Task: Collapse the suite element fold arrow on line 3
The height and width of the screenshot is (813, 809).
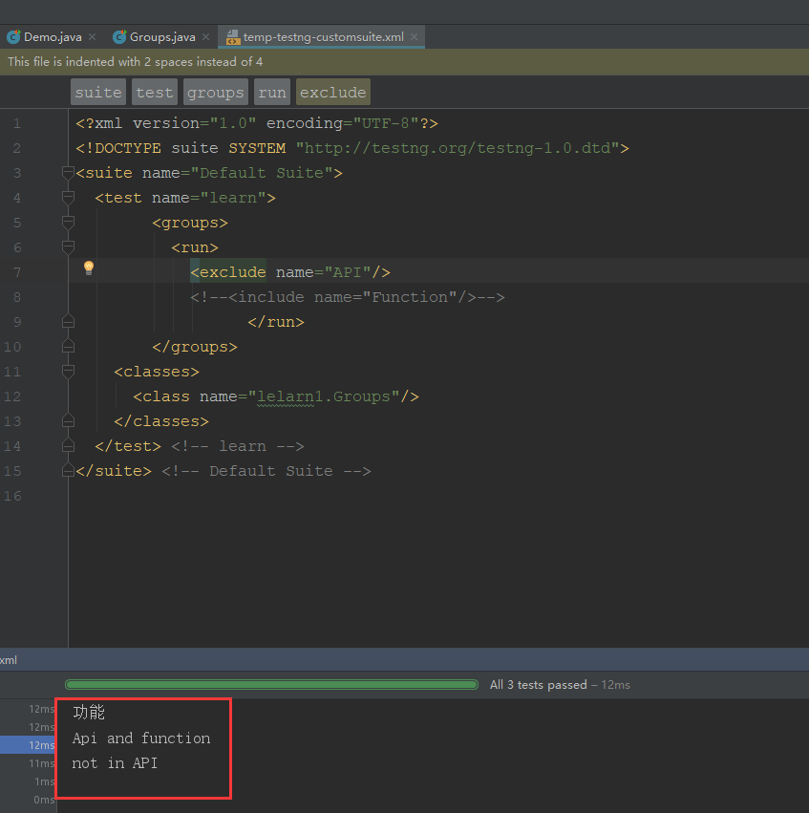Action: click(x=67, y=173)
